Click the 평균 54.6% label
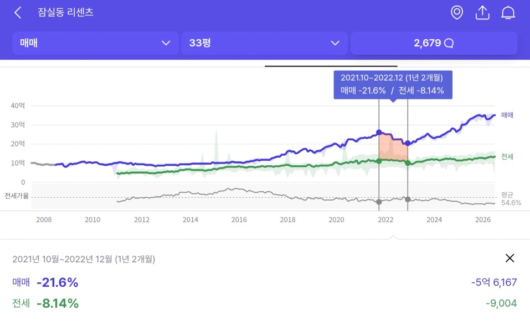 pos(511,198)
